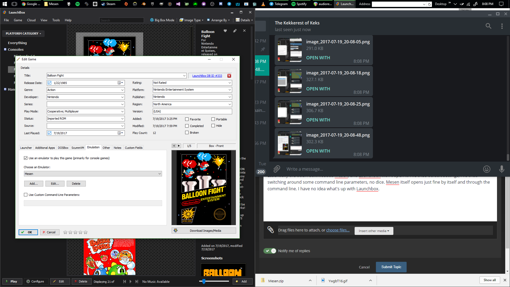
Task: Open Spotify window from the taskbar
Action: pos(299,4)
